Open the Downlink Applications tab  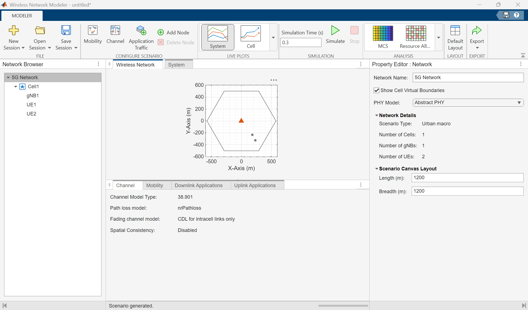tap(199, 186)
